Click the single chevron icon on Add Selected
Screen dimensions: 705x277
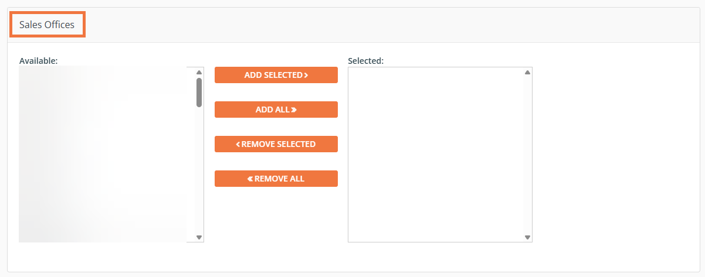pos(306,75)
